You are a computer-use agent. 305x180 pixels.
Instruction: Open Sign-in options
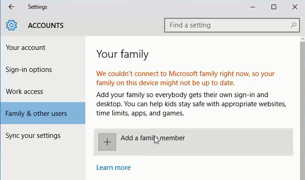coord(29,70)
